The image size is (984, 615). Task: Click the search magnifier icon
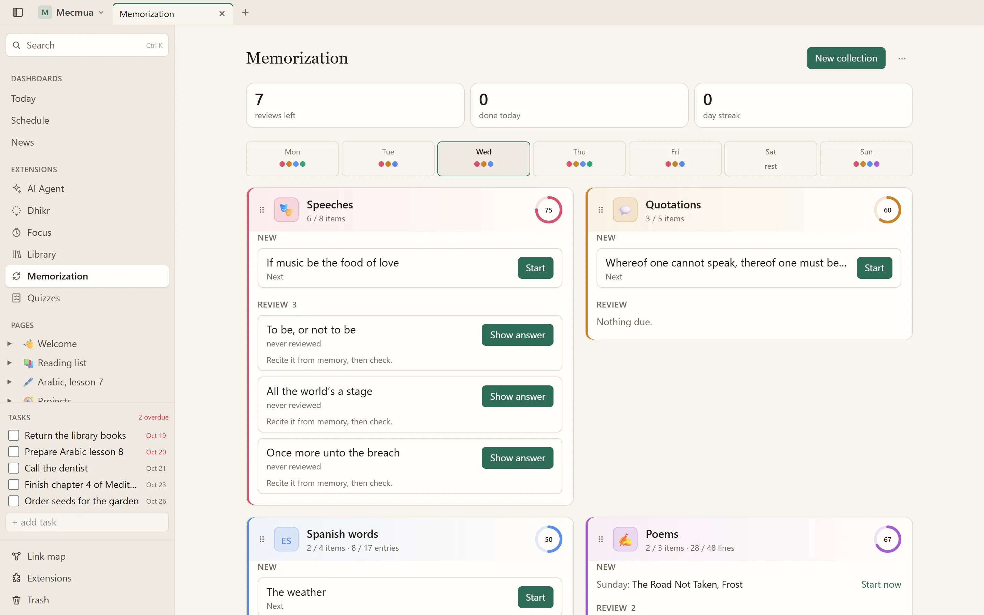tap(17, 45)
